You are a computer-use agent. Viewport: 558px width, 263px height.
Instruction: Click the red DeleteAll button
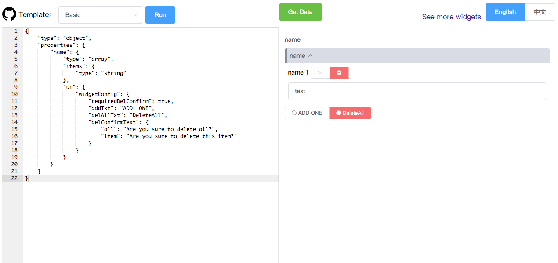tap(350, 113)
